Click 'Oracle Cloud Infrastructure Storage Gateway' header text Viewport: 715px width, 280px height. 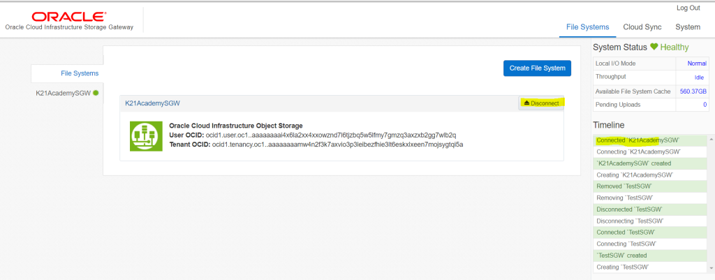click(x=69, y=27)
